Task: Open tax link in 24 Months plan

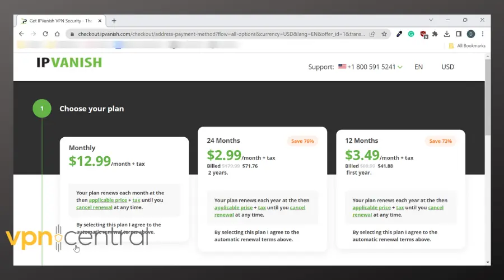Action: [x=262, y=208]
